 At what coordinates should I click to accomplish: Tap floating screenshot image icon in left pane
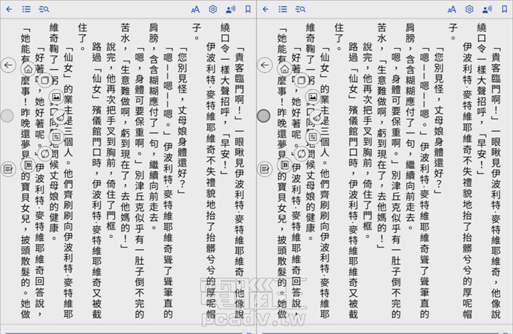tap(57, 95)
